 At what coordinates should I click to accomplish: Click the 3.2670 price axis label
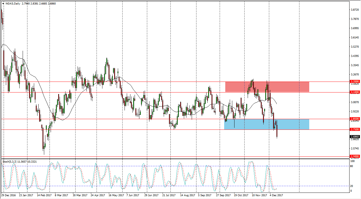[x=355, y=75]
